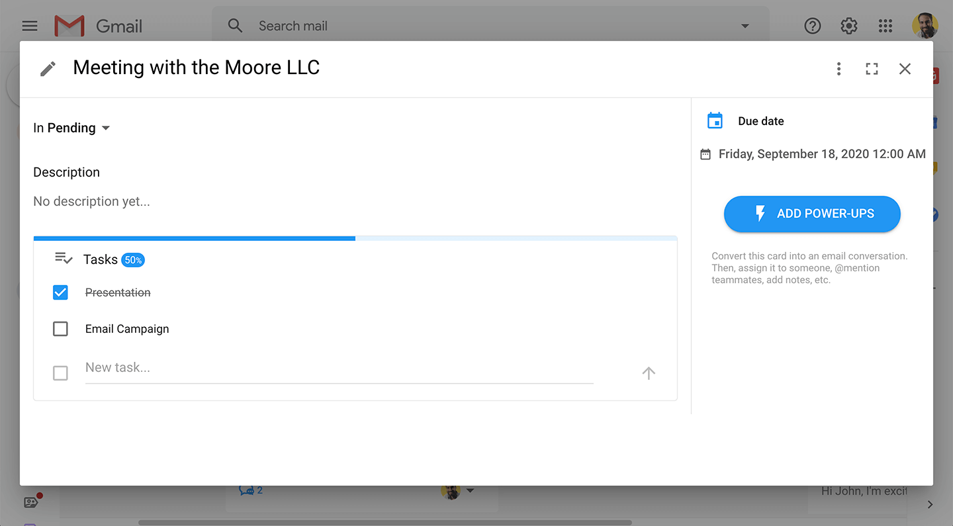The image size is (953, 526).
Task: Open the Google apps grid icon
Action: pyautogui.click(x=885, y=26)
